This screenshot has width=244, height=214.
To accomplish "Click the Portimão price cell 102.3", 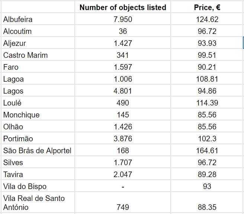I will tap(207, 139).
